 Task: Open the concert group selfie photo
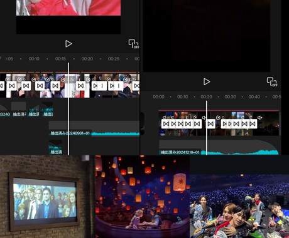tap(239, 206)
